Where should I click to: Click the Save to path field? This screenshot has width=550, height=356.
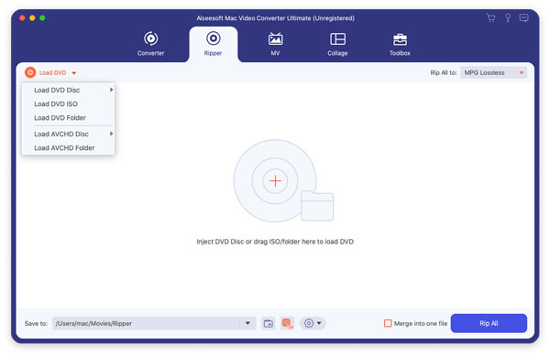146,323
